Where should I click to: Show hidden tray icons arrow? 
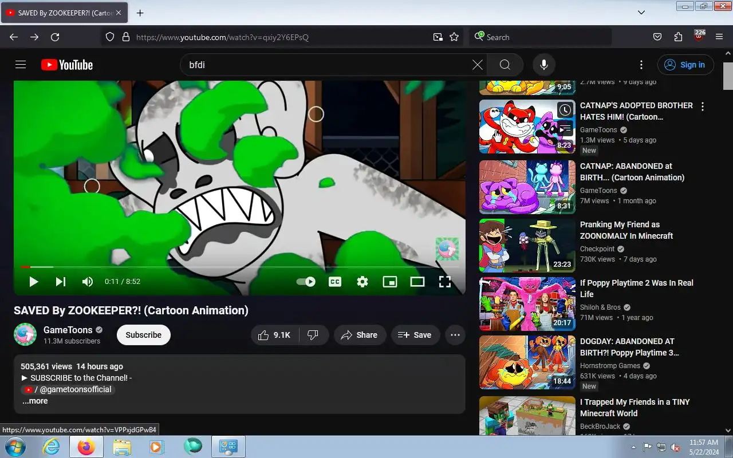click(x=633, y=447)
